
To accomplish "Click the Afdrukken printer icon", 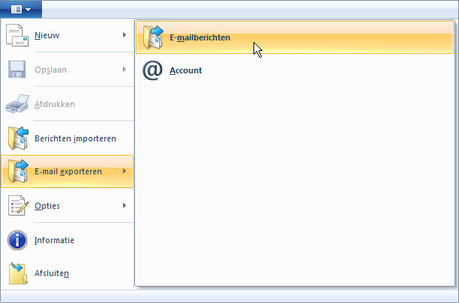I will tap(17, 104).
